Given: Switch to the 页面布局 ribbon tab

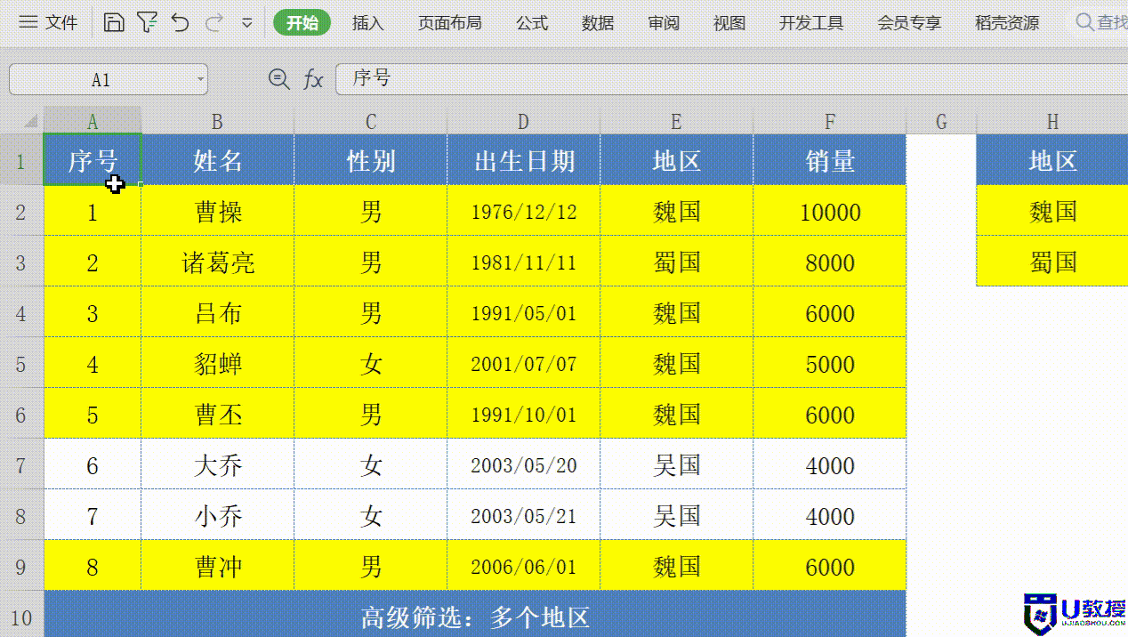Looking at the screenshot, I should (x=449, y=23).
